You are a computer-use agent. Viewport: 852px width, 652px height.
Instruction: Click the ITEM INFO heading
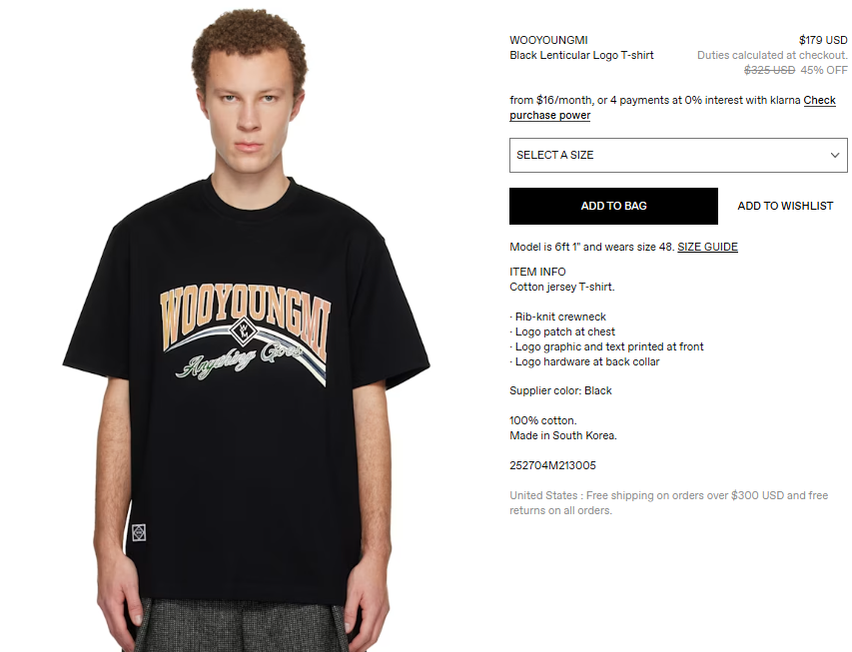537,272
